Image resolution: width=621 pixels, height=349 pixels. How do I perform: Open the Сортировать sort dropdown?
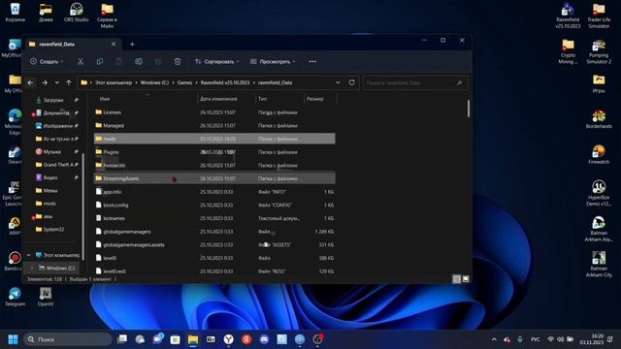tap(217, 61)
